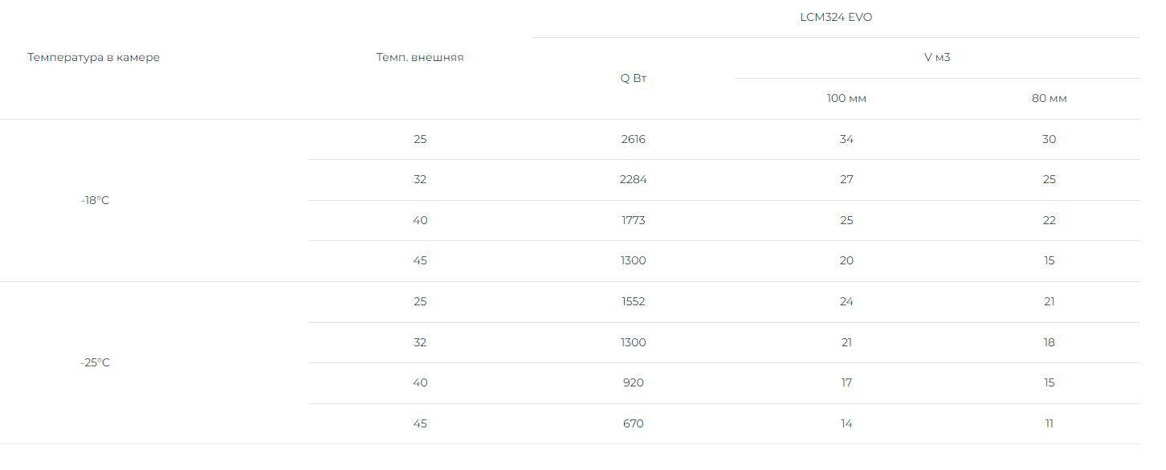Screen dimensions: 1166x470
Task: Select the volume value 11 cell
Action: [1049, 423]
